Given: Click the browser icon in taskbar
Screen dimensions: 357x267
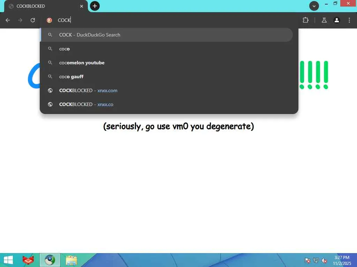Looking at the screenshot, I should click(50, 260).
